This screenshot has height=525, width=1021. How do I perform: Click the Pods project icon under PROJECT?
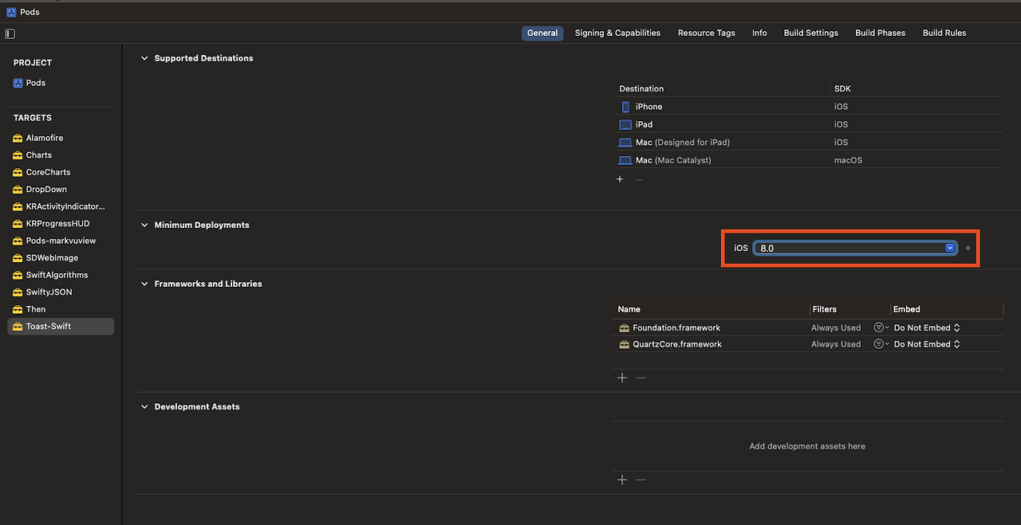[x=18, y=83]
